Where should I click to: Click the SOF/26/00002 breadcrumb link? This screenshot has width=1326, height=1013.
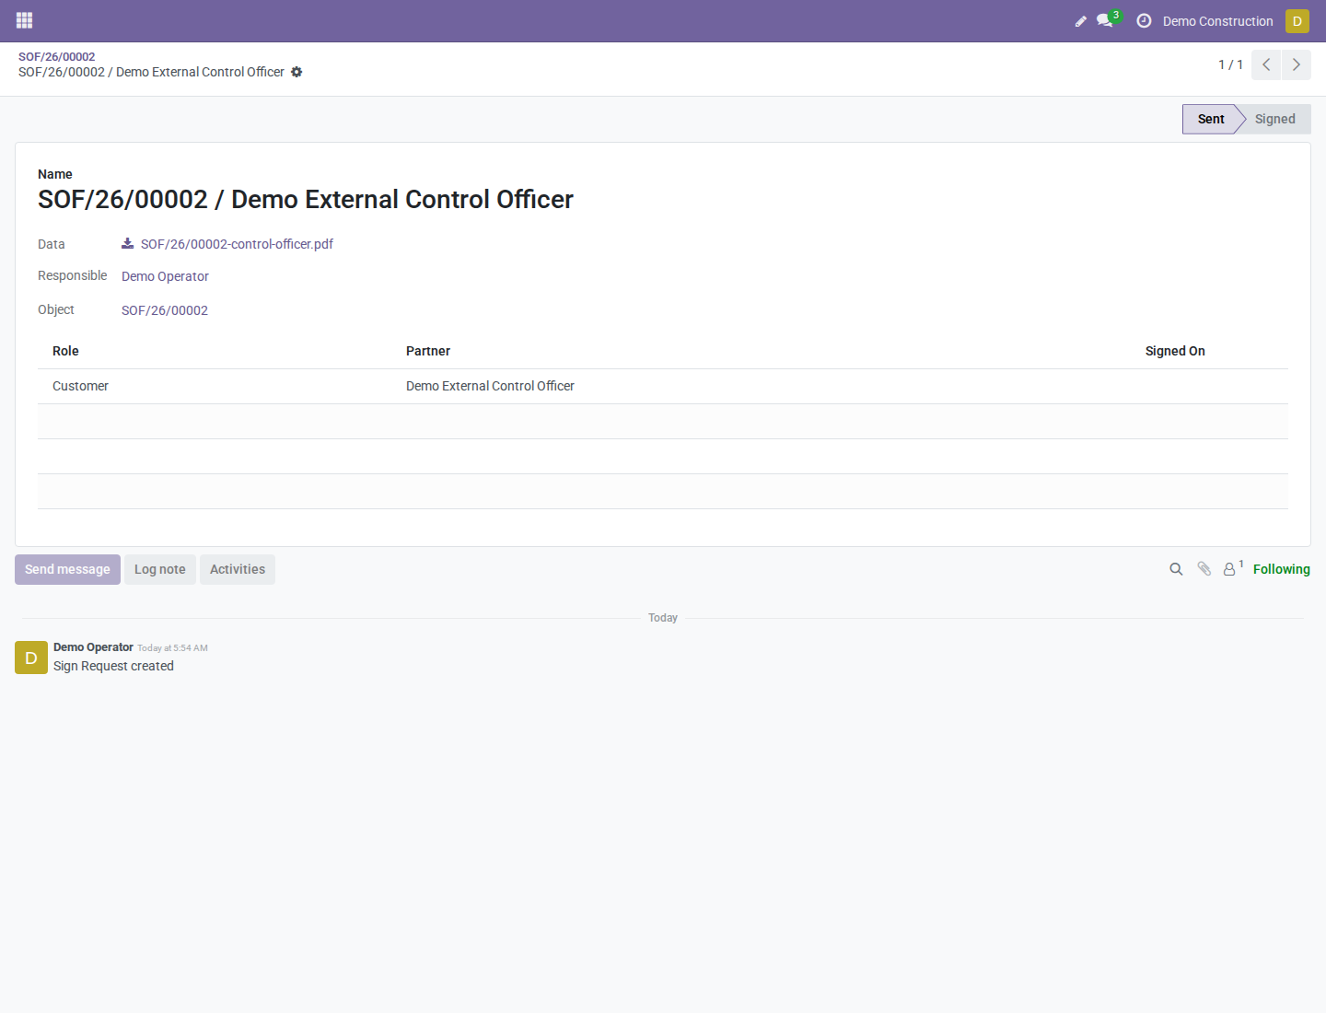click(x=57, y=56)
